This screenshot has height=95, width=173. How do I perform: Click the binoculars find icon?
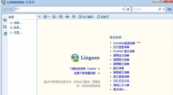point(74,16)
